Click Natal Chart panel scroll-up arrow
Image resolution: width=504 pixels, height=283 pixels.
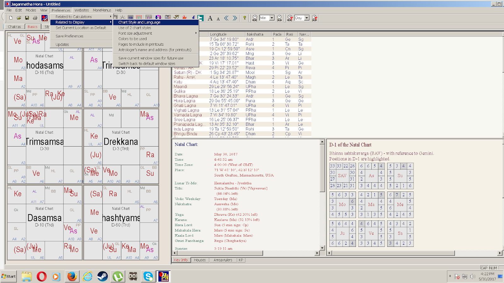pyautogui.click(x=322, y=142)
